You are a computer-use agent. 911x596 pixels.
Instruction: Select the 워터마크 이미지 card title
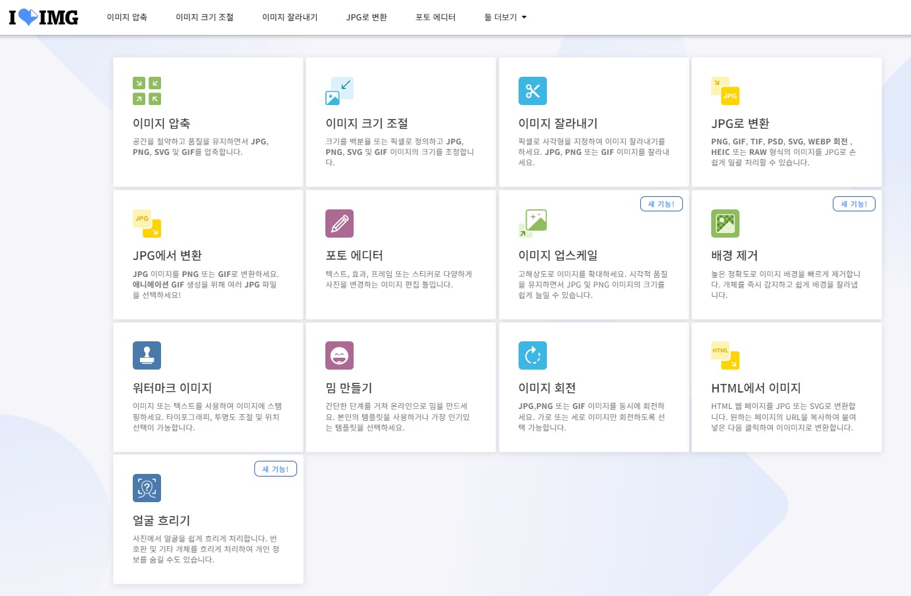(172, 388)
